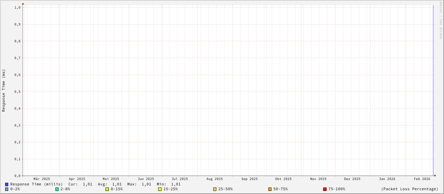
Task: Click the 8-15% packet loss color box
Action: click(107, 189)
